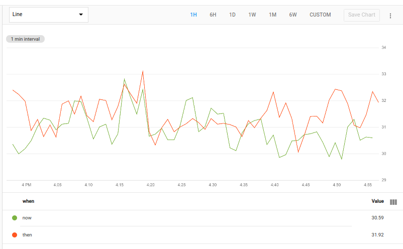Click the dropdown arrow beside Line

tap(81, 15)
